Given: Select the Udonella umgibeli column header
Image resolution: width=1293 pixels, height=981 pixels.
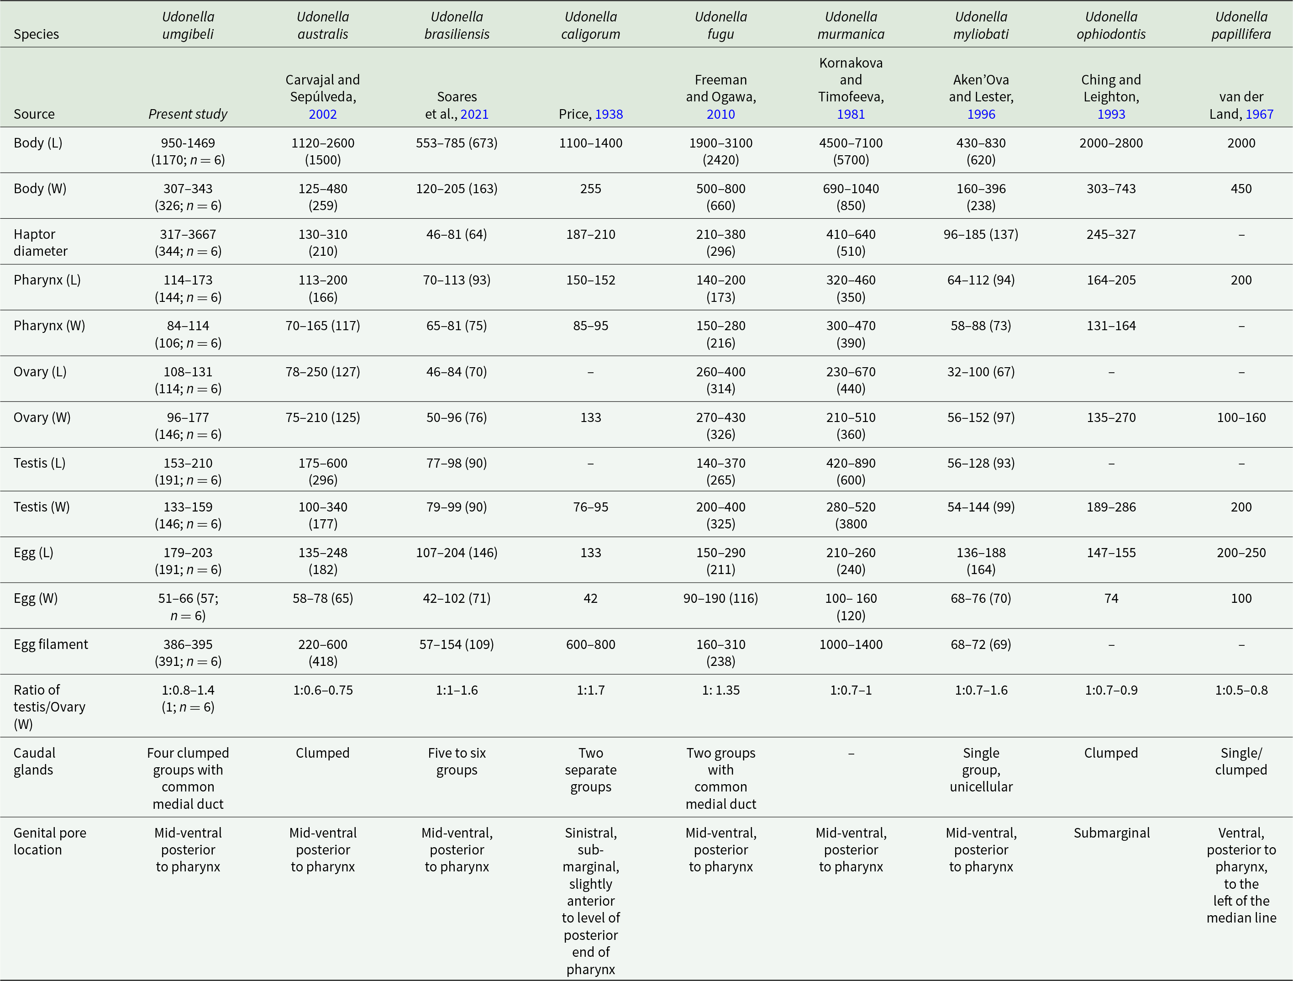Looking at the screenshot, I should pos(188,25).
